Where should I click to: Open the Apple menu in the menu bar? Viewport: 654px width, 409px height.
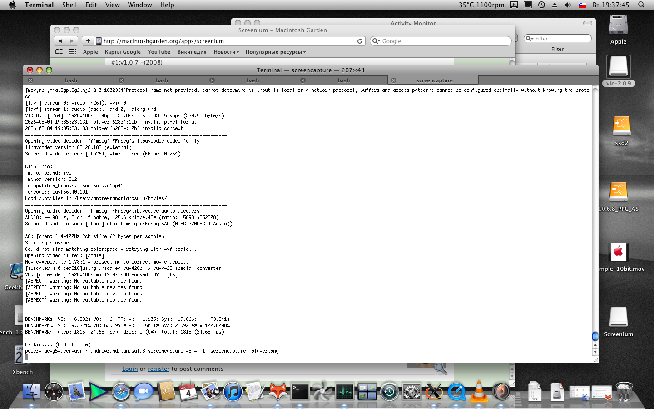point(12,5)
